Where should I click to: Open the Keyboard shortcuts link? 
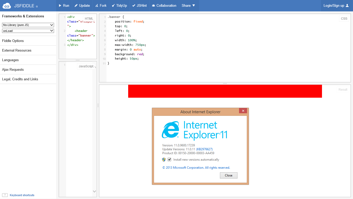click(x=22, y=195)
